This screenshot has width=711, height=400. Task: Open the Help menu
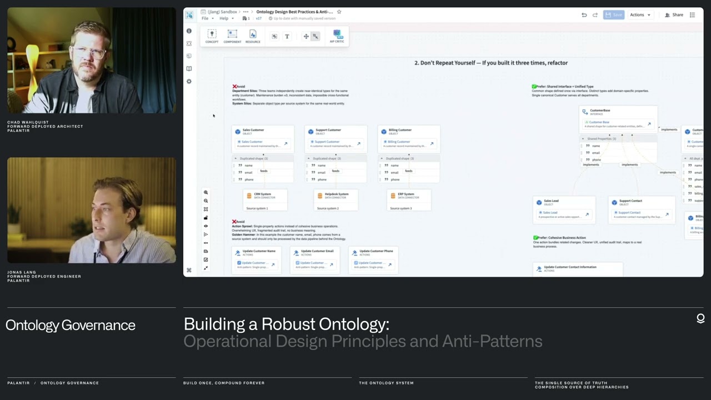coord(226,18)
